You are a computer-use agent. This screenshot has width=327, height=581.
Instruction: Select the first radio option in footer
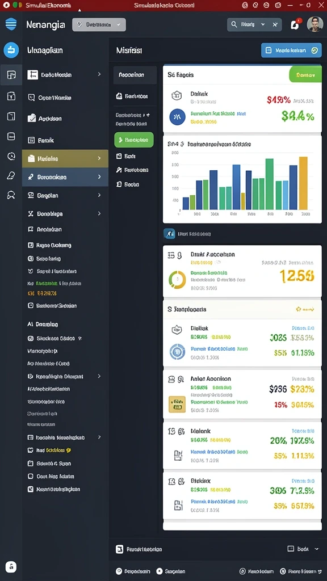119,571
